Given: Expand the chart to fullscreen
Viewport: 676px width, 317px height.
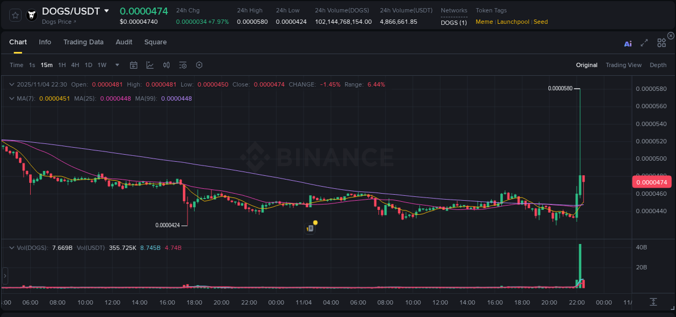Looking at the screenshot, I should [644, 42].
